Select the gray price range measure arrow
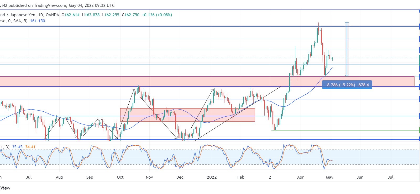The image size is (420, 194). (347, 50)
